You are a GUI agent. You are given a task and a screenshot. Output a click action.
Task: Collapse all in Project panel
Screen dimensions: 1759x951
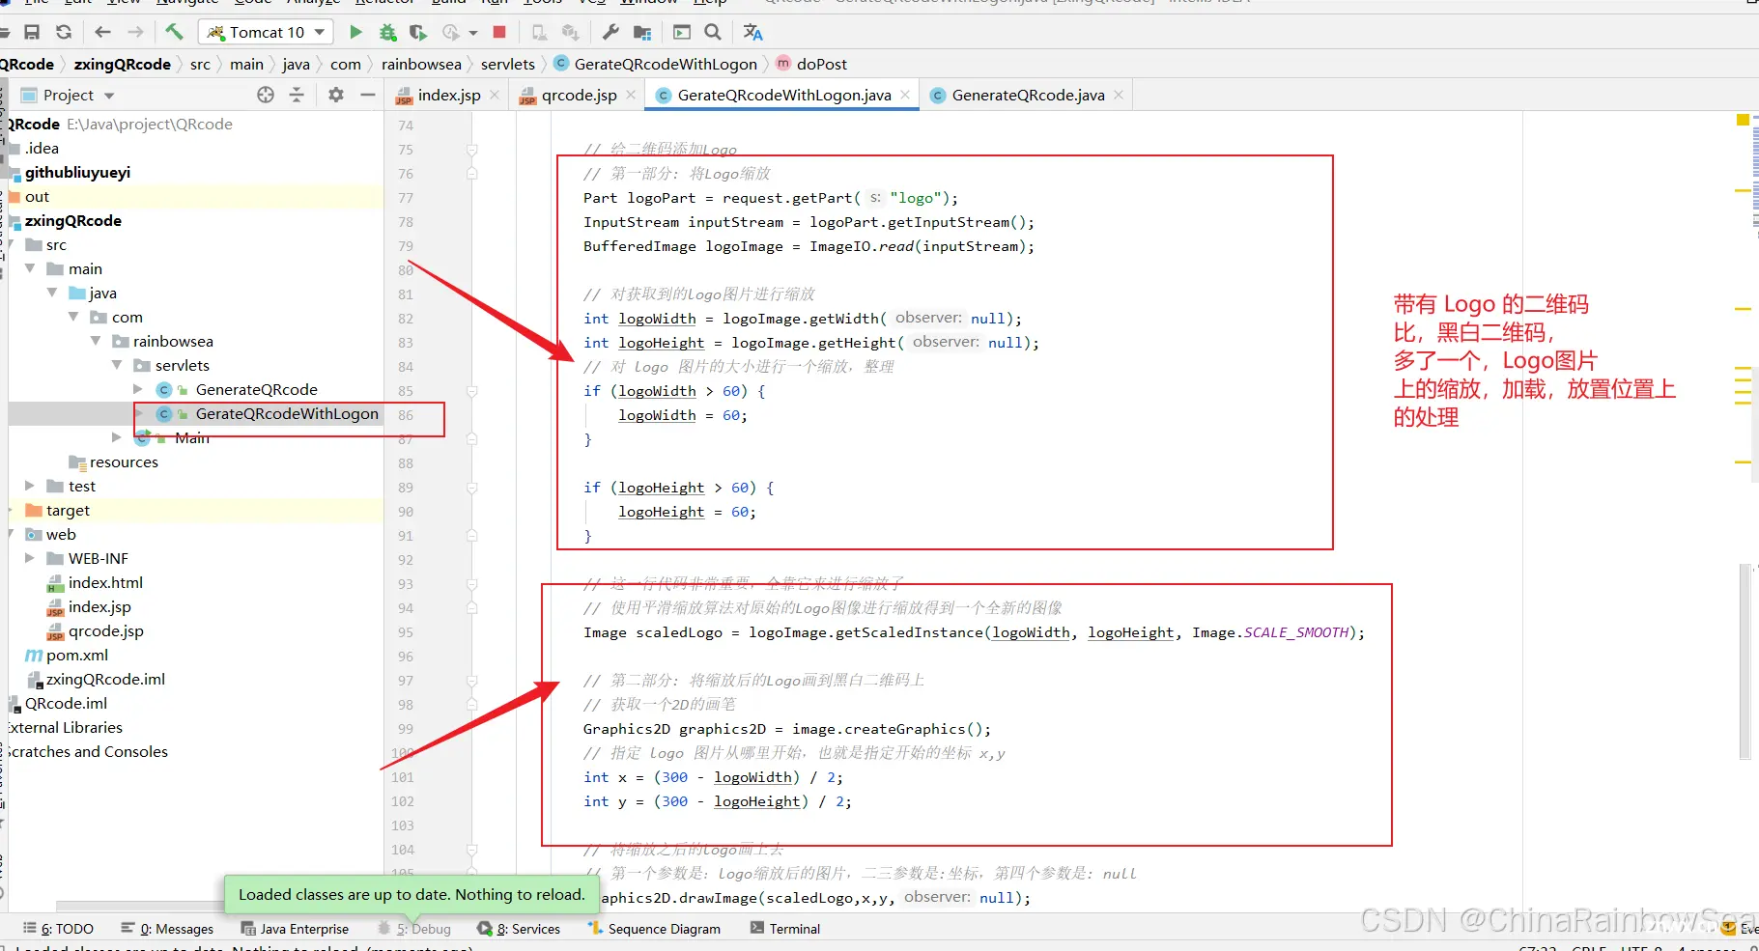click(x=297, y=95)
